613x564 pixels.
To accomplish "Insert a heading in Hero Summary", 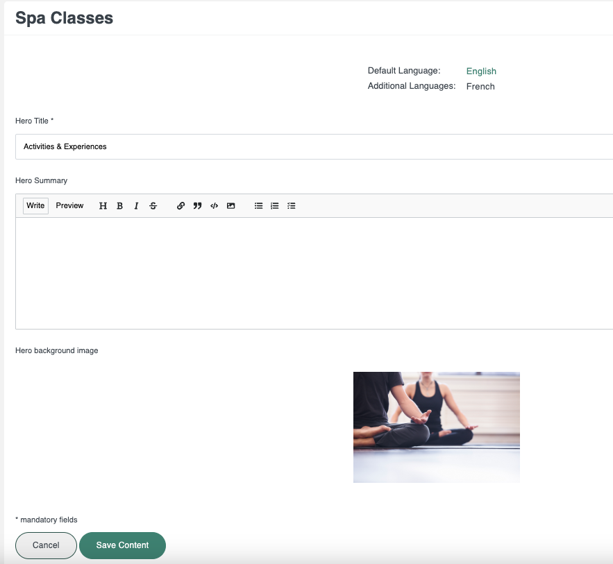I will pos(103,206).
